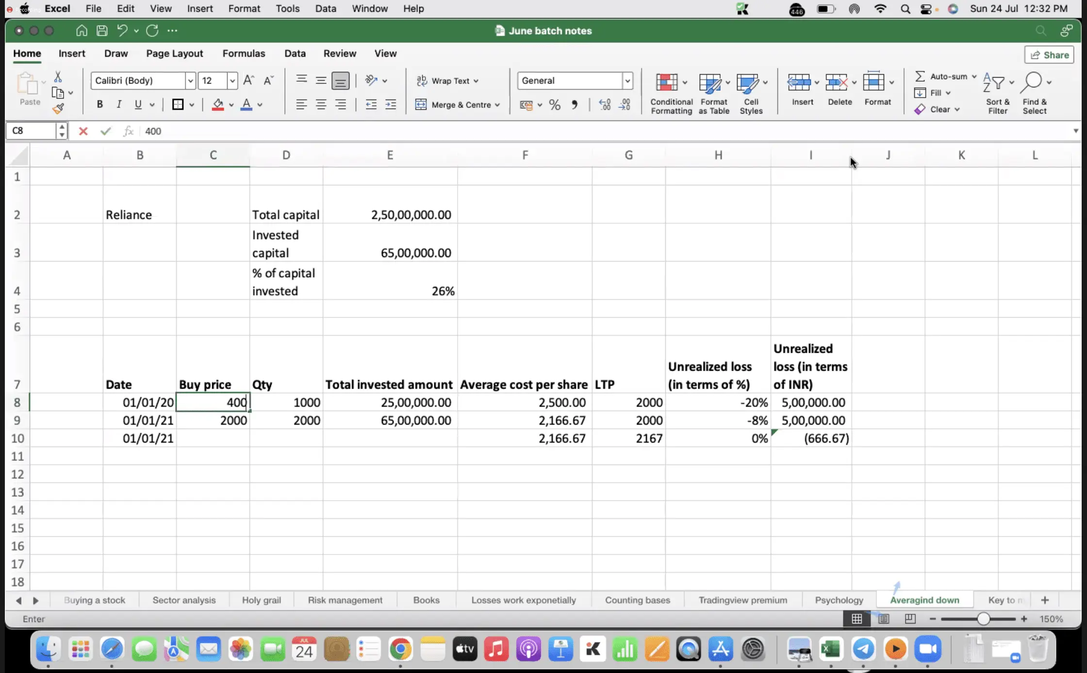Toggle Bold formatting
Image resolution: width=1087 pixels, height=673 pixels.
coord(99,104)
